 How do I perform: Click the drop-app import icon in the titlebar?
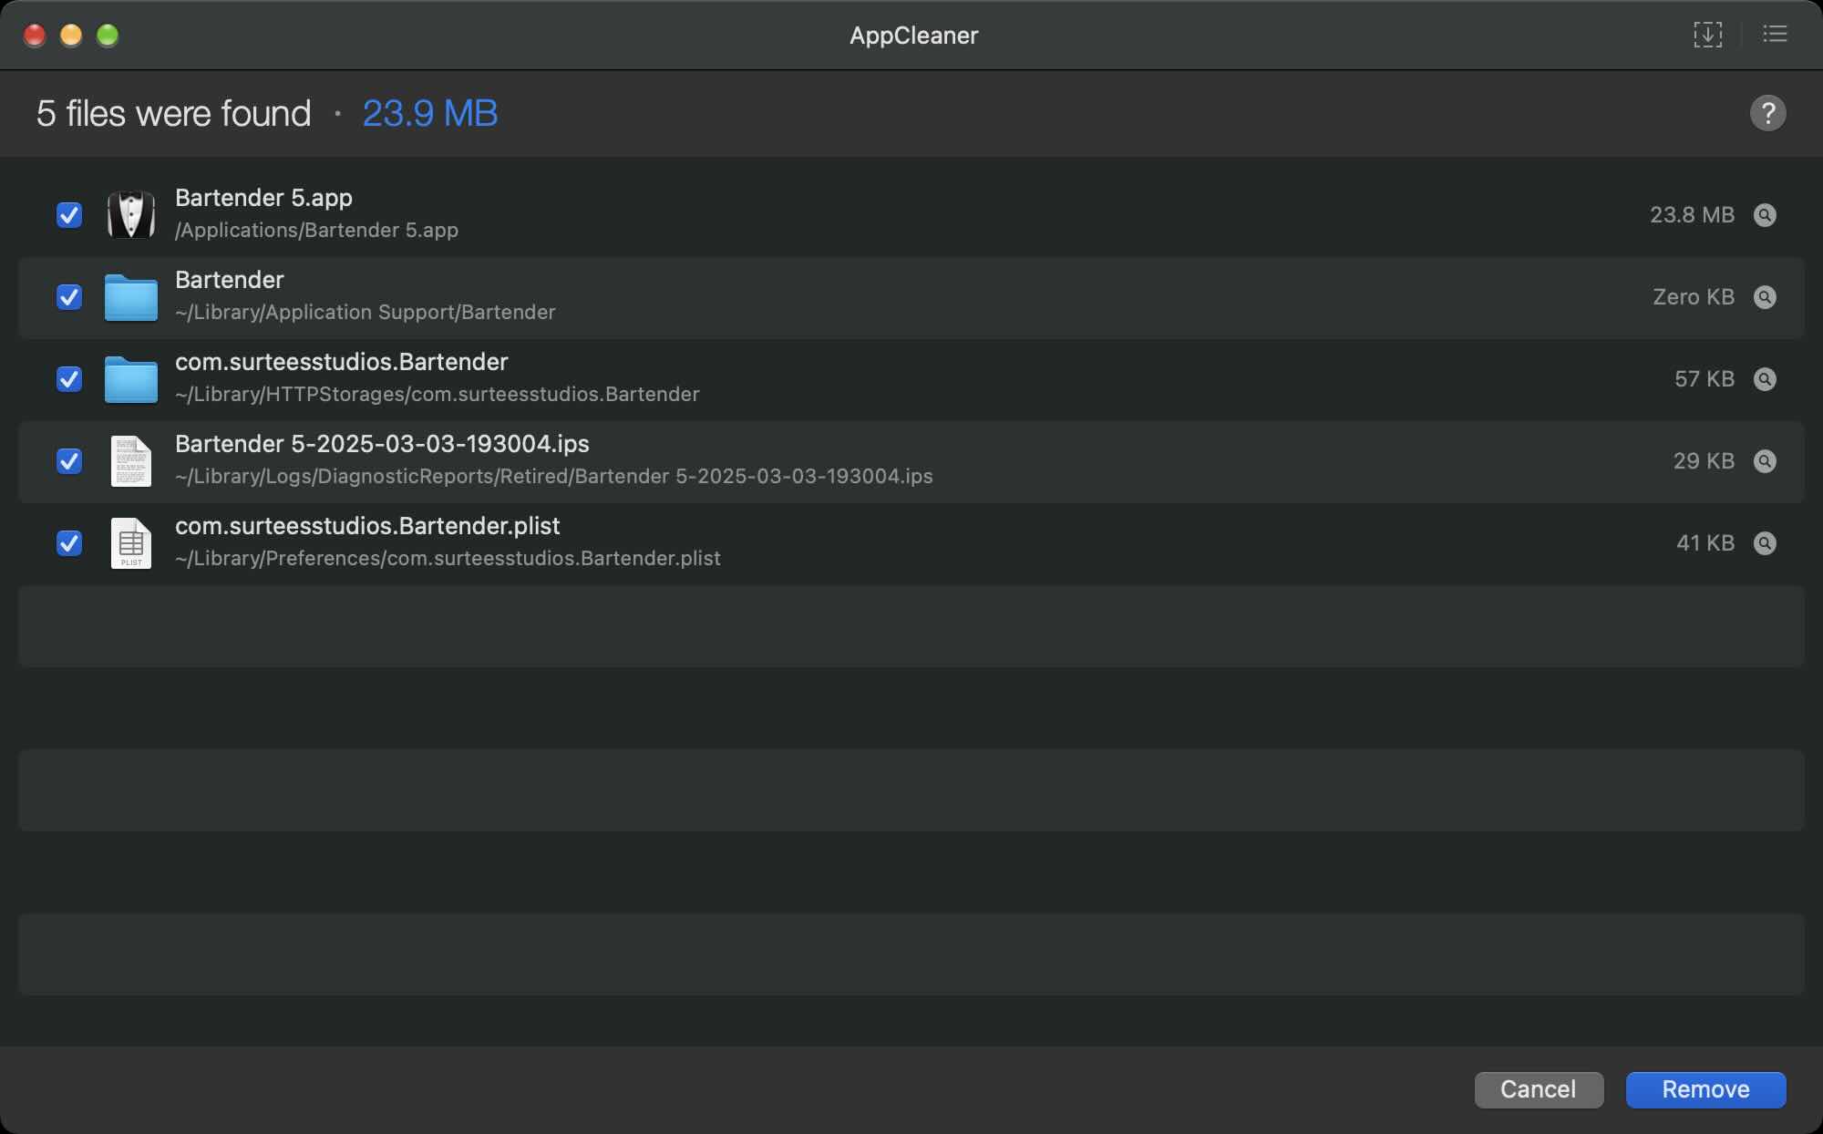[x=1708, y=34]
